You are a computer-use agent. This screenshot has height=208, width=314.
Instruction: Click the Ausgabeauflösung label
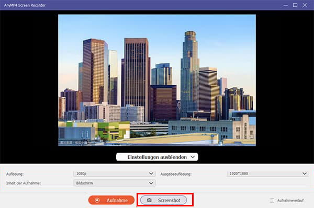click(x=176, y=174)
